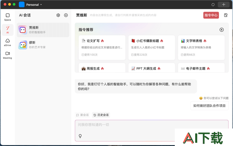Viewport: 233px width, 146px height.
Task: Open the Space section in sidebar
Action: (x=8, y=17)
